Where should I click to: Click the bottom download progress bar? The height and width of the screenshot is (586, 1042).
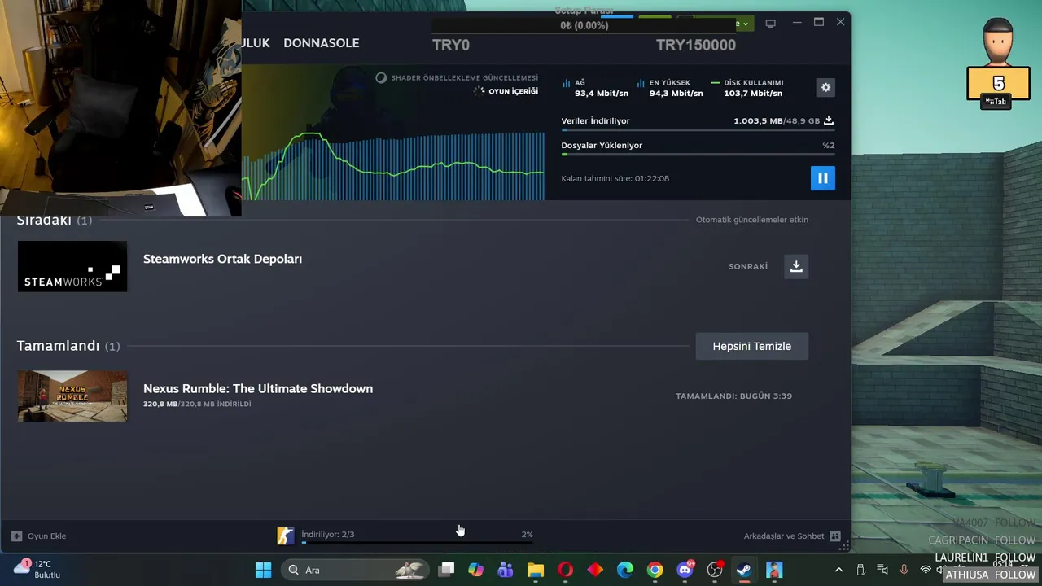(x=417, y=542)
